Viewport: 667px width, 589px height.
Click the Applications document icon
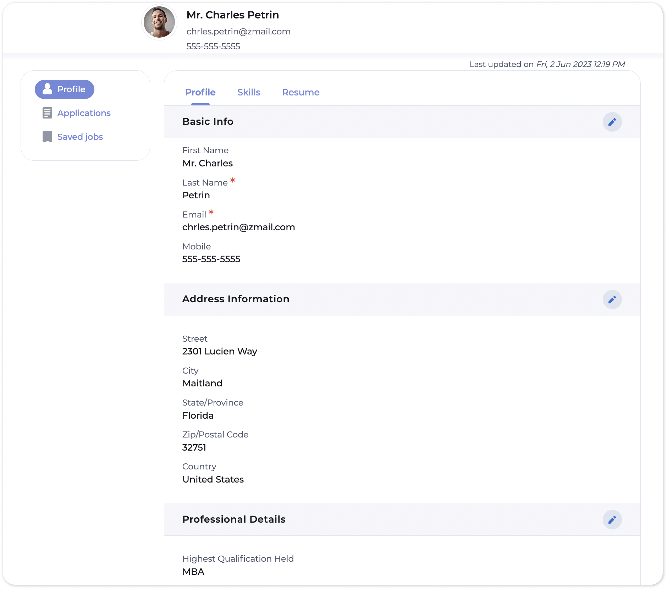point(47,113)
